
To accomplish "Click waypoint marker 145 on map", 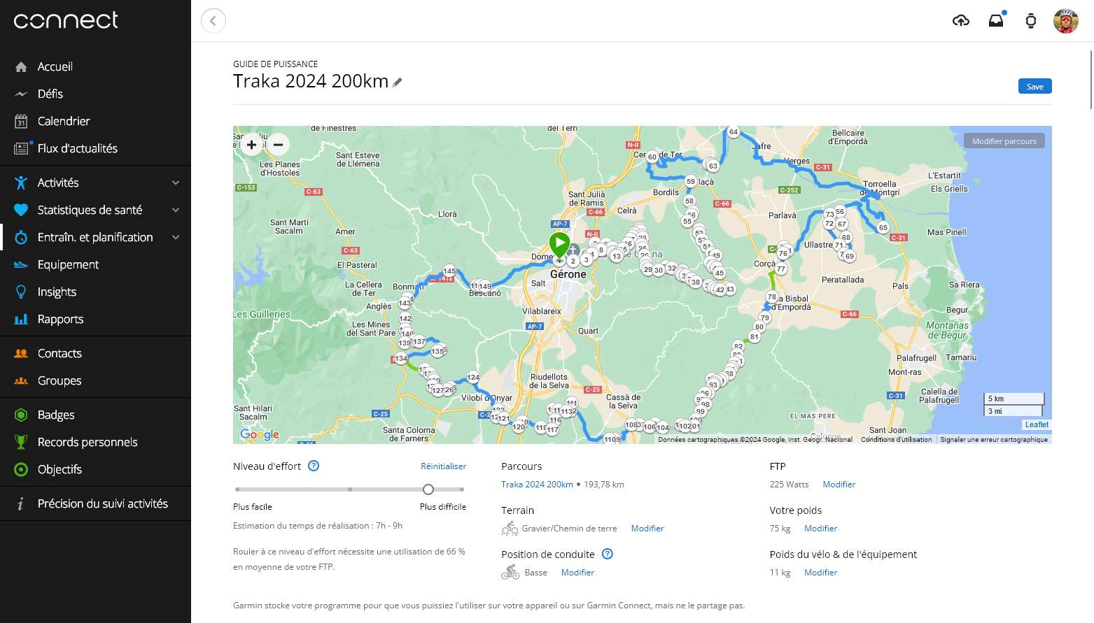I will [449, 271].
